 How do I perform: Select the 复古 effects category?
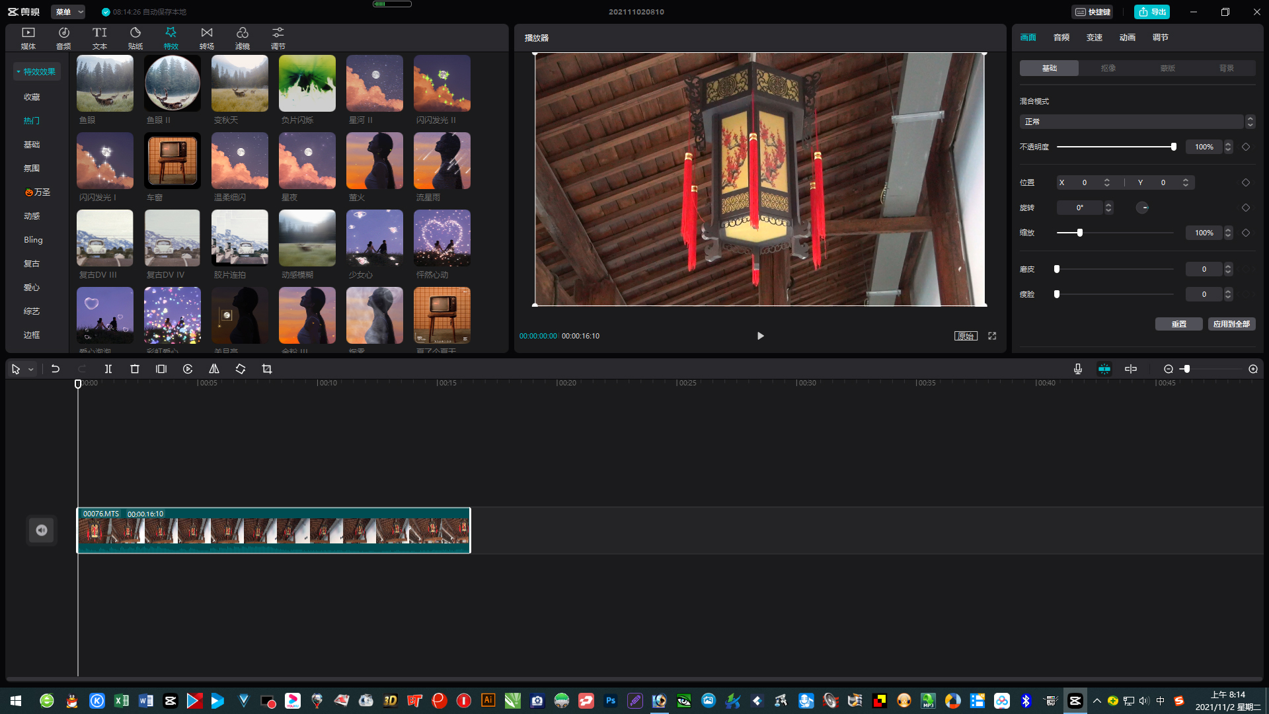[x=32, y=264]
